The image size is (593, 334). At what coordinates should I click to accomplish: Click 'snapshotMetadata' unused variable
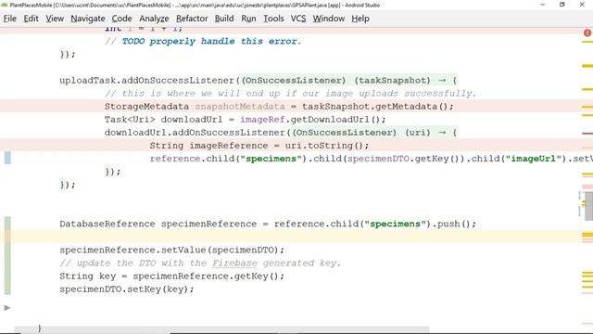pyautogui.click(x=240, y=107)
